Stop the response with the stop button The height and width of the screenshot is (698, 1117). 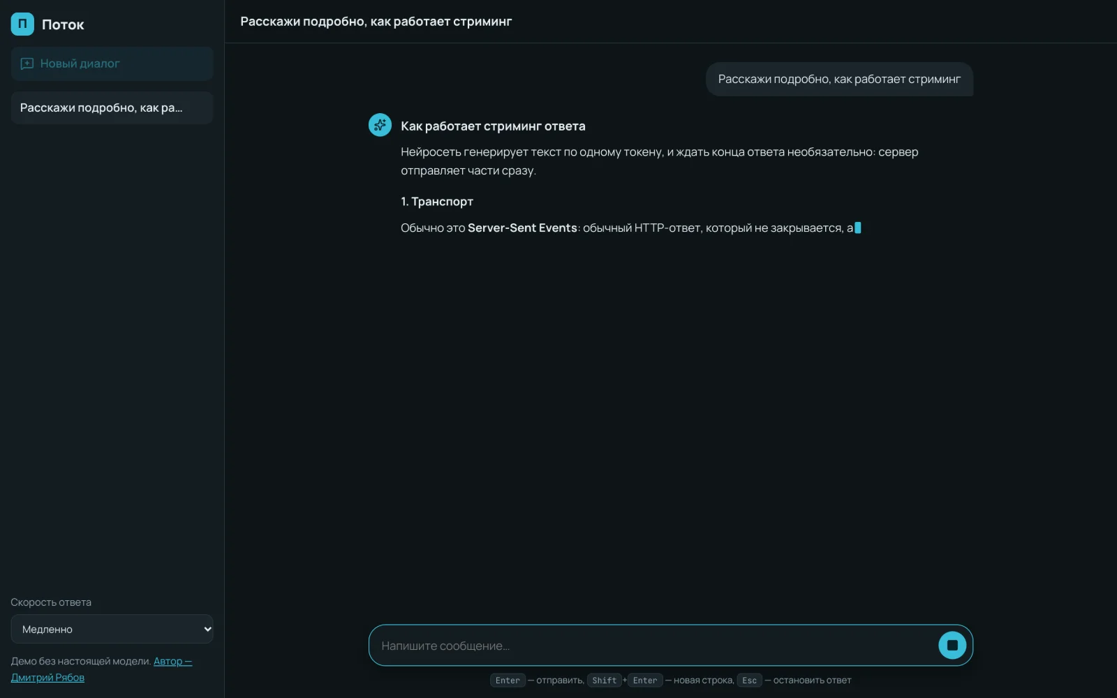click(x=952, y=645)
